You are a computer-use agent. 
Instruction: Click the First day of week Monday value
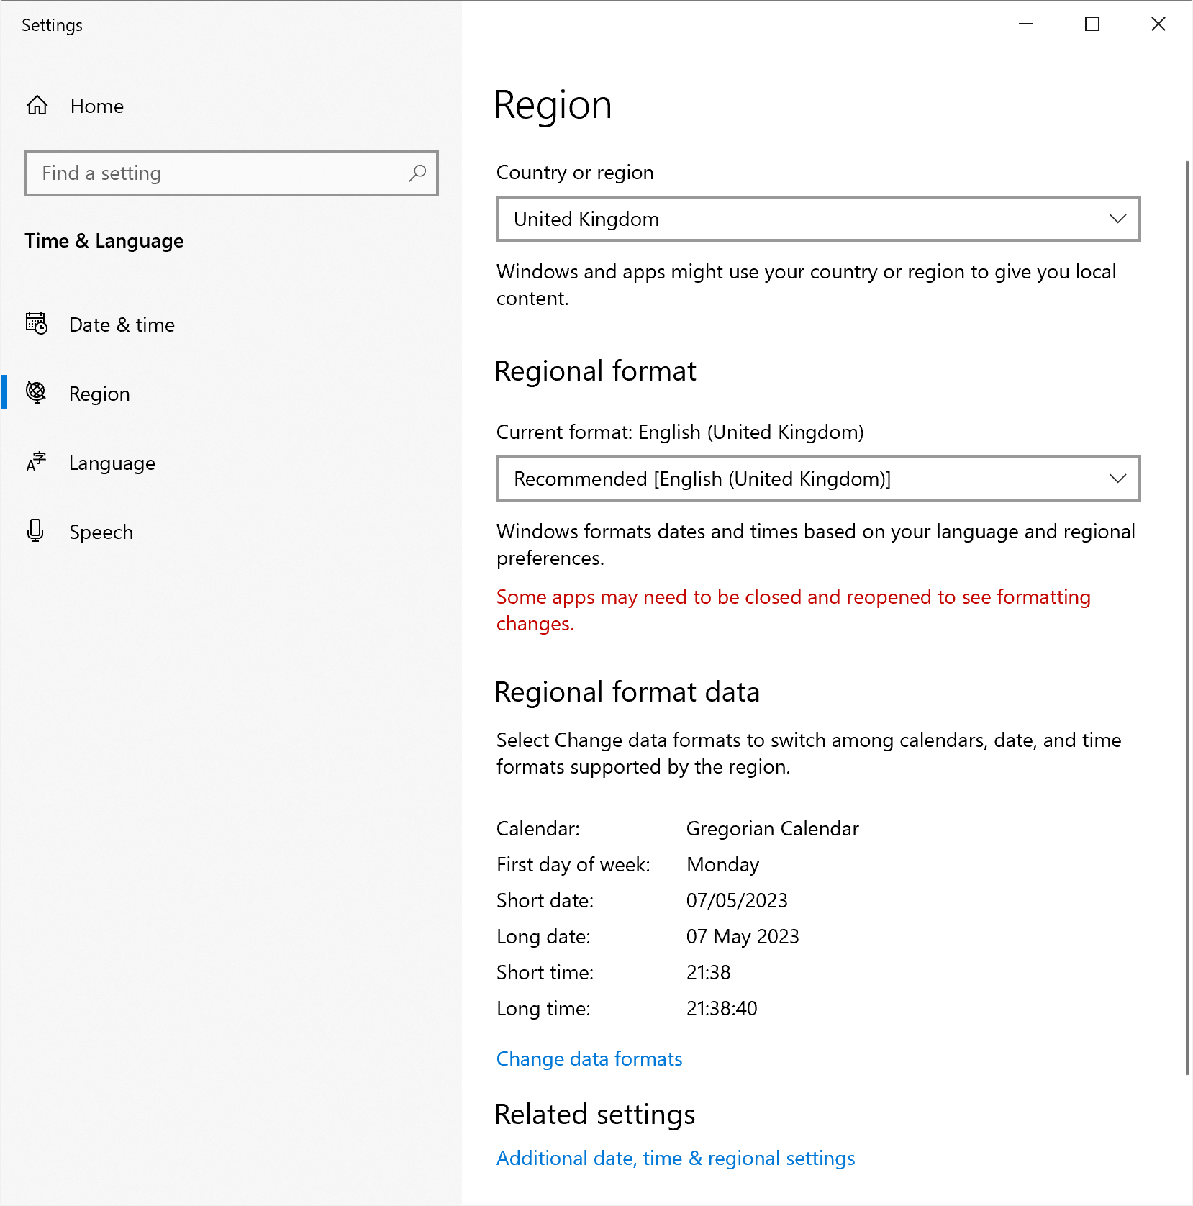pos(723,864)
